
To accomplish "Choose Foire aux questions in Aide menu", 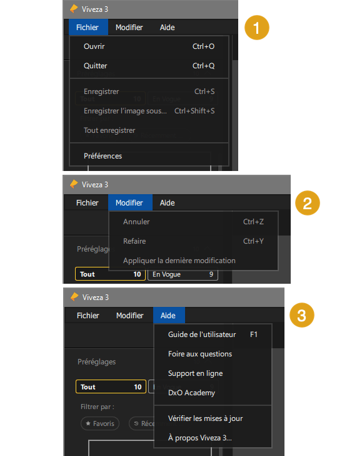I will coord(213,354).
